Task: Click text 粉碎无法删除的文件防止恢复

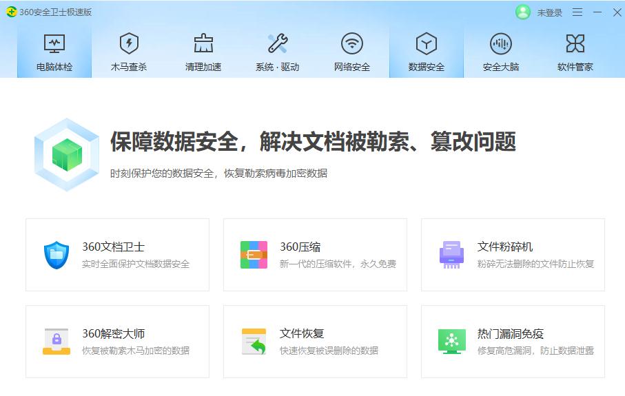Action: pos(535,264)
